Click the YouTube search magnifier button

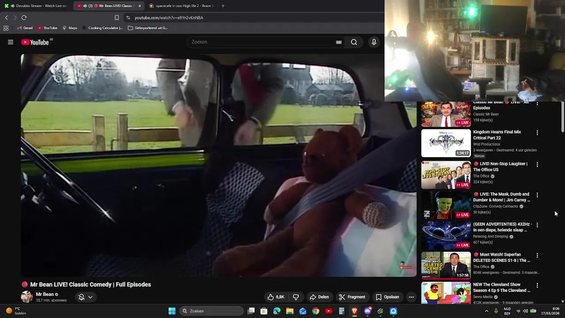(x=354, y=42)
